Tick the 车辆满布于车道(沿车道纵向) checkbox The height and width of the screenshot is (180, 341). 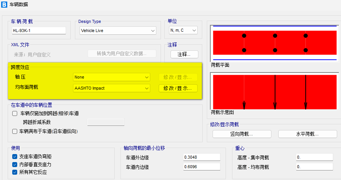point(15,131)
